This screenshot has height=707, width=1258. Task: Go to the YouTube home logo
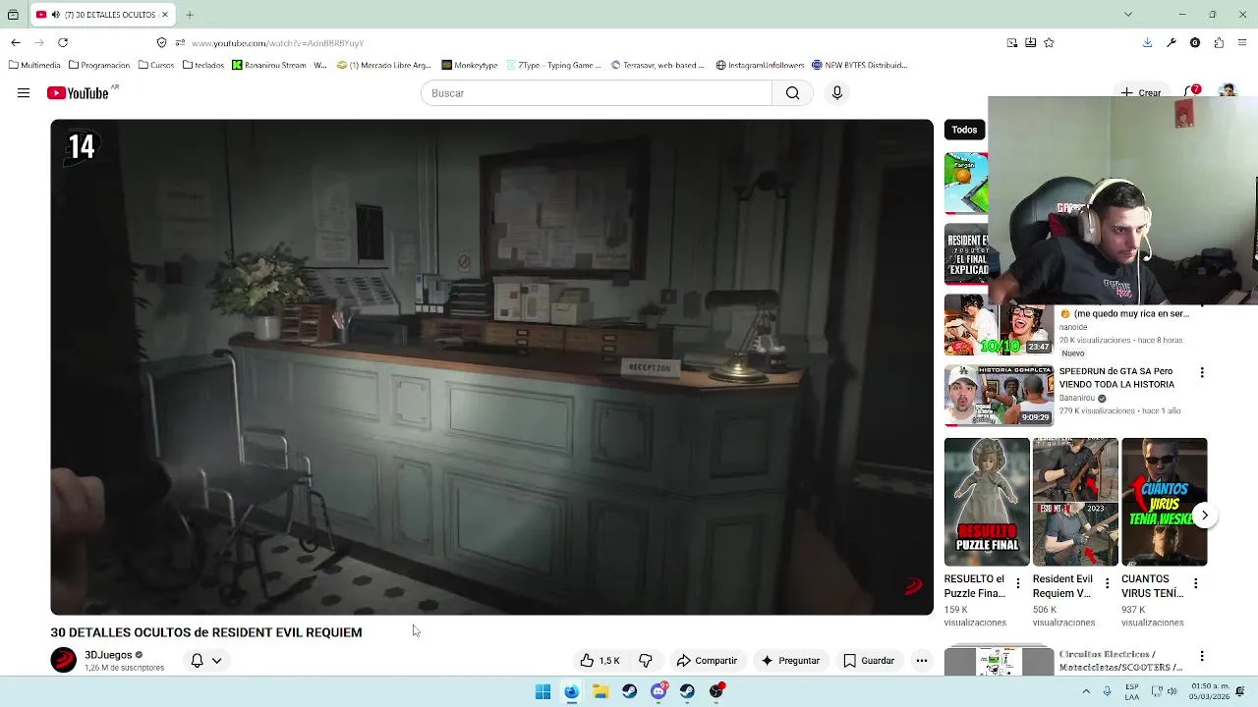tap(78, 93)
